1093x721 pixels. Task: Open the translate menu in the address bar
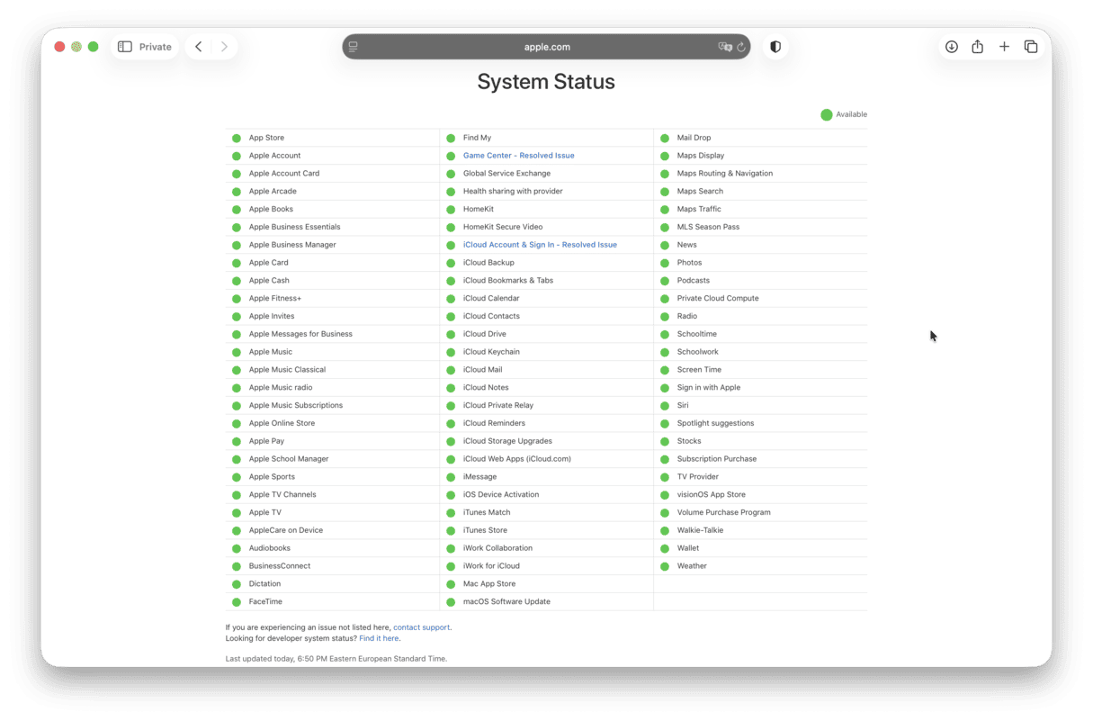click(723, 47)
